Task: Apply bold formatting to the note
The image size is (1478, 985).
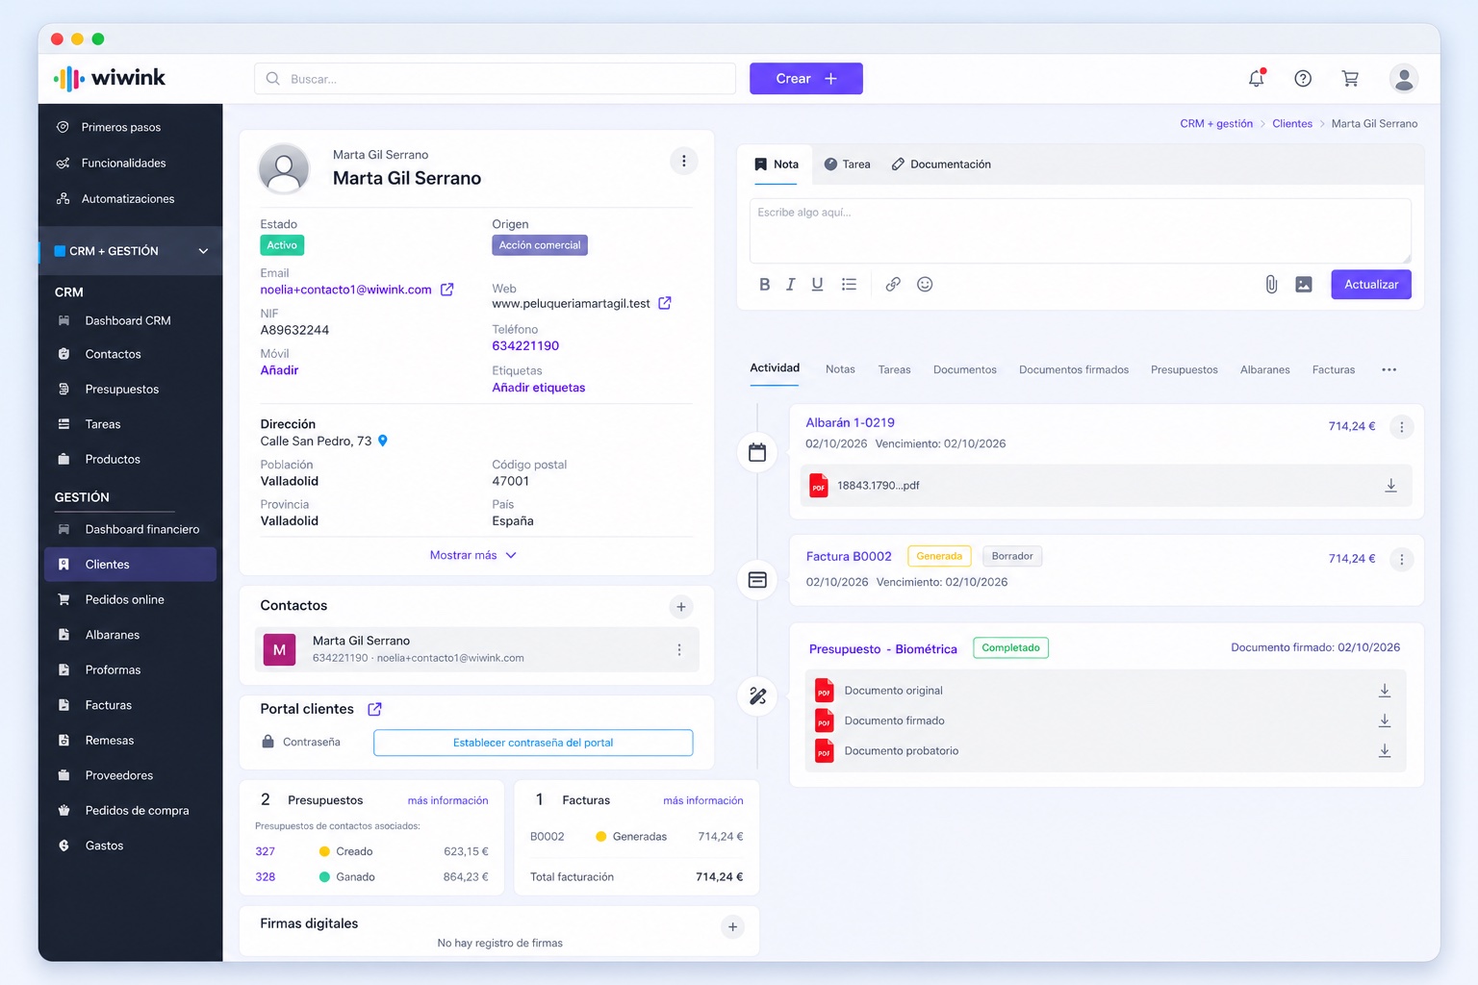Action: click(x=765, y=285)
